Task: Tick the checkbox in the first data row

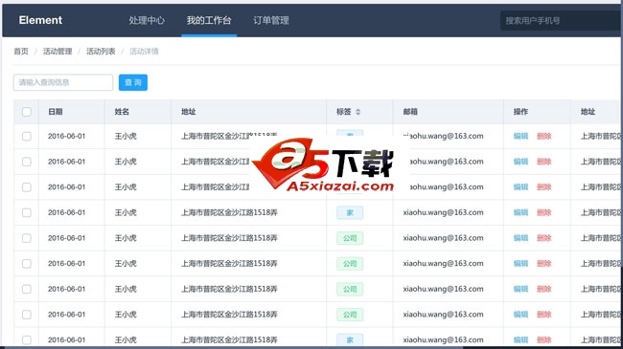Action: click(x=27, y=136)
